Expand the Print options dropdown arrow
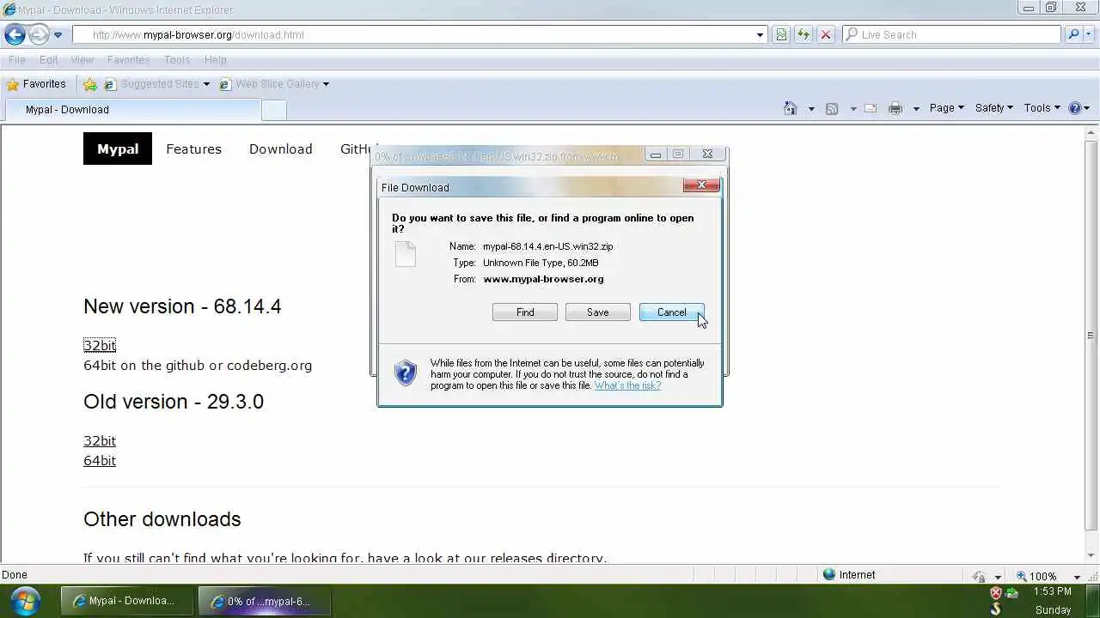Viewport: 1100px width, 618px height. [x=916, y=109]
